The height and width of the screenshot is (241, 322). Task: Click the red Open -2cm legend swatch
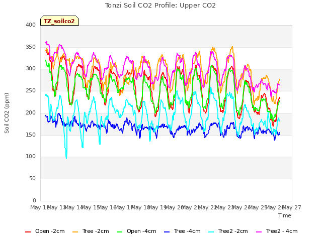coord(28,232)
